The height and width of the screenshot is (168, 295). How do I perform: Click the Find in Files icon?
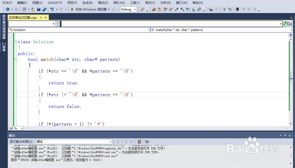pos(142,9)
